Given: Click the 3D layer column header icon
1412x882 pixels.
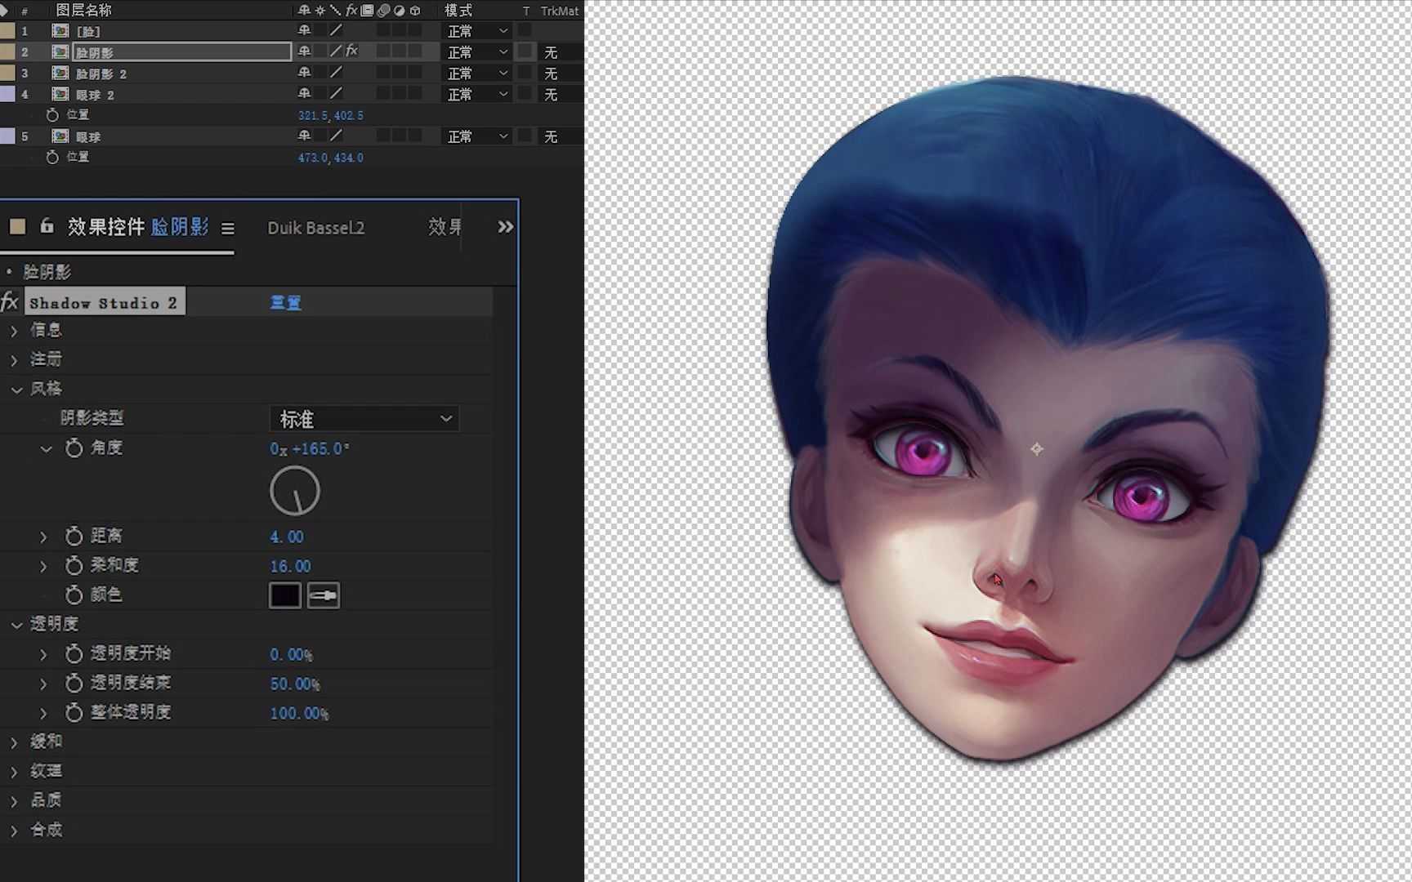Looking at the screenshot, I should [x=415, y=11].
